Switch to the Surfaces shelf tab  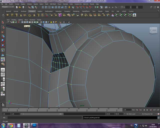click(x=23, y=11)
